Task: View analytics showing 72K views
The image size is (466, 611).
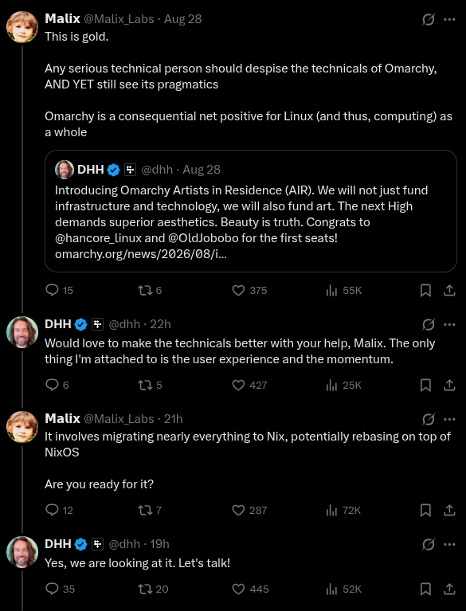Action: tap(343, 510)
